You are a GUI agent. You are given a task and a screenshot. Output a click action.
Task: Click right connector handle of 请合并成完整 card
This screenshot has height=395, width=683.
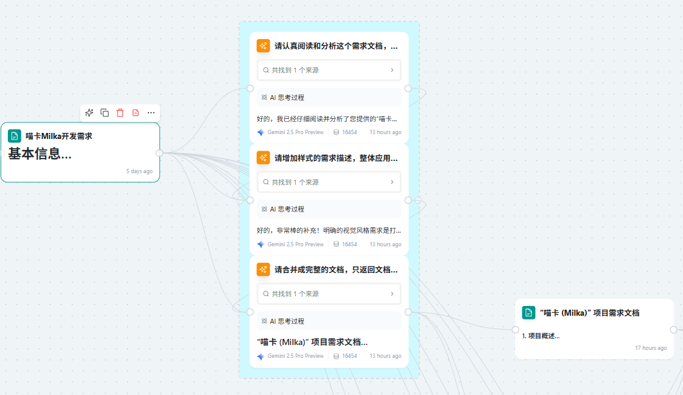(408, 311)
